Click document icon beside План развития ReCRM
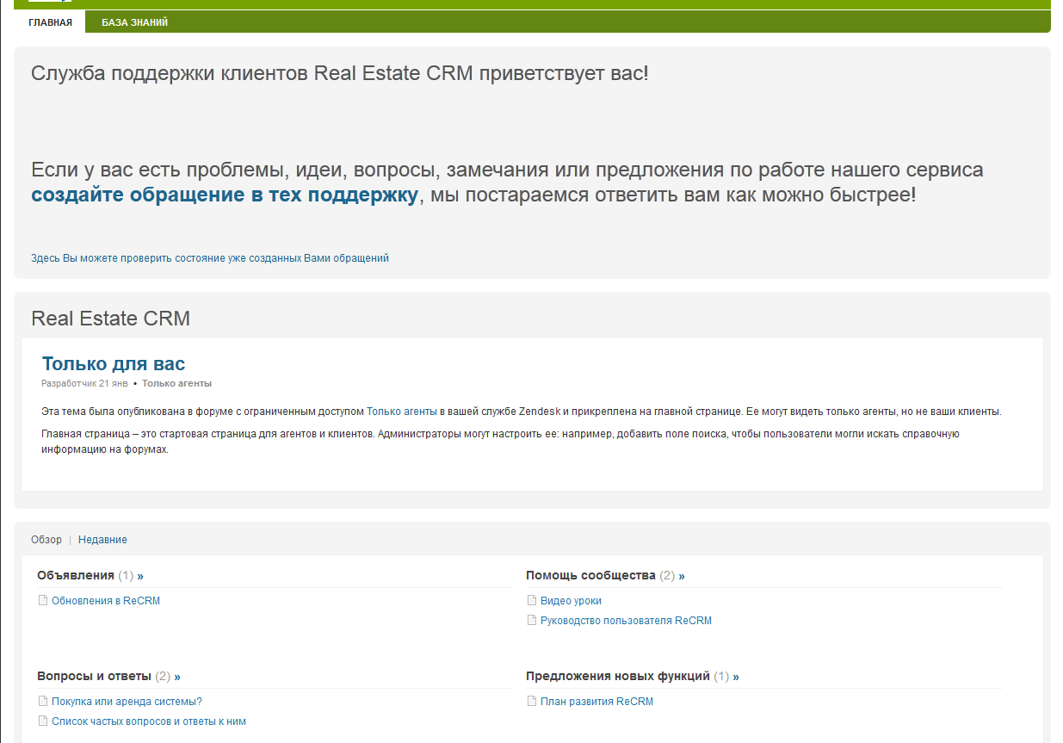Screen dimensions: 1063x743 (532, 702)
